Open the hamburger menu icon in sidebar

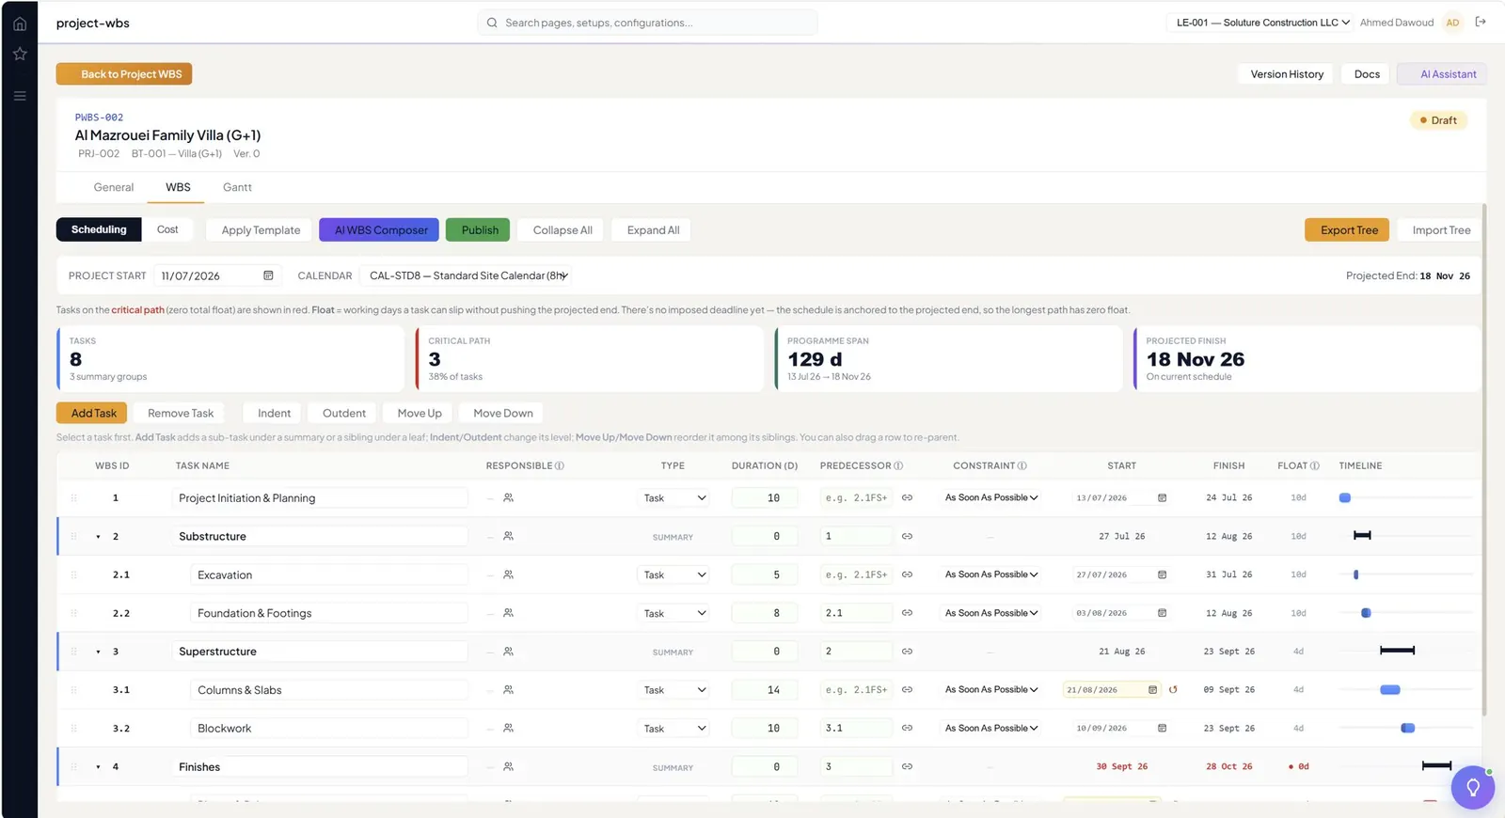20,96
